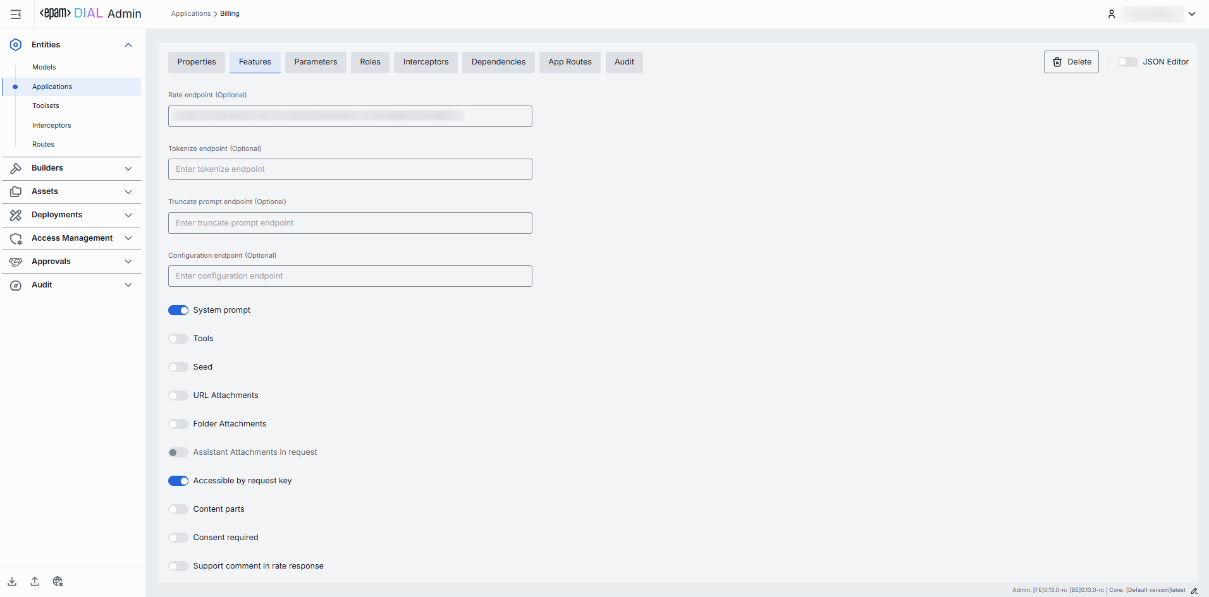Click the upload icon at bottom left
Screen dimensions: 1209x597
(35, 581)
